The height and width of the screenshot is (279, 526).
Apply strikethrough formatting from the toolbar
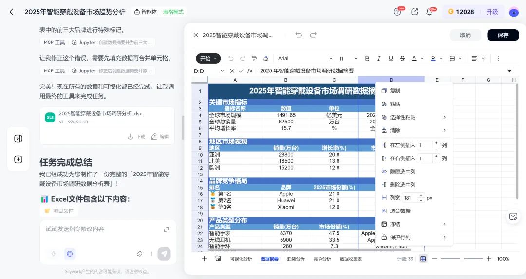click(x=402, y=58)
